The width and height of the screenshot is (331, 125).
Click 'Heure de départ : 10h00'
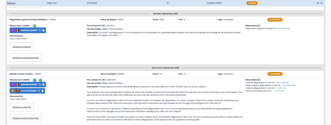click(112, 20)
